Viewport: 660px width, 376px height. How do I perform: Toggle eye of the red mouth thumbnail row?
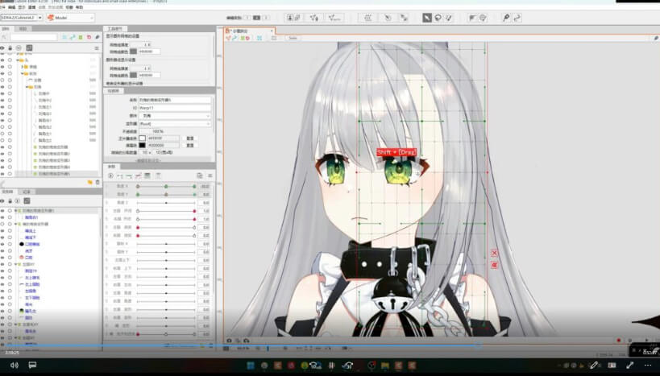(x=2, y=258)
